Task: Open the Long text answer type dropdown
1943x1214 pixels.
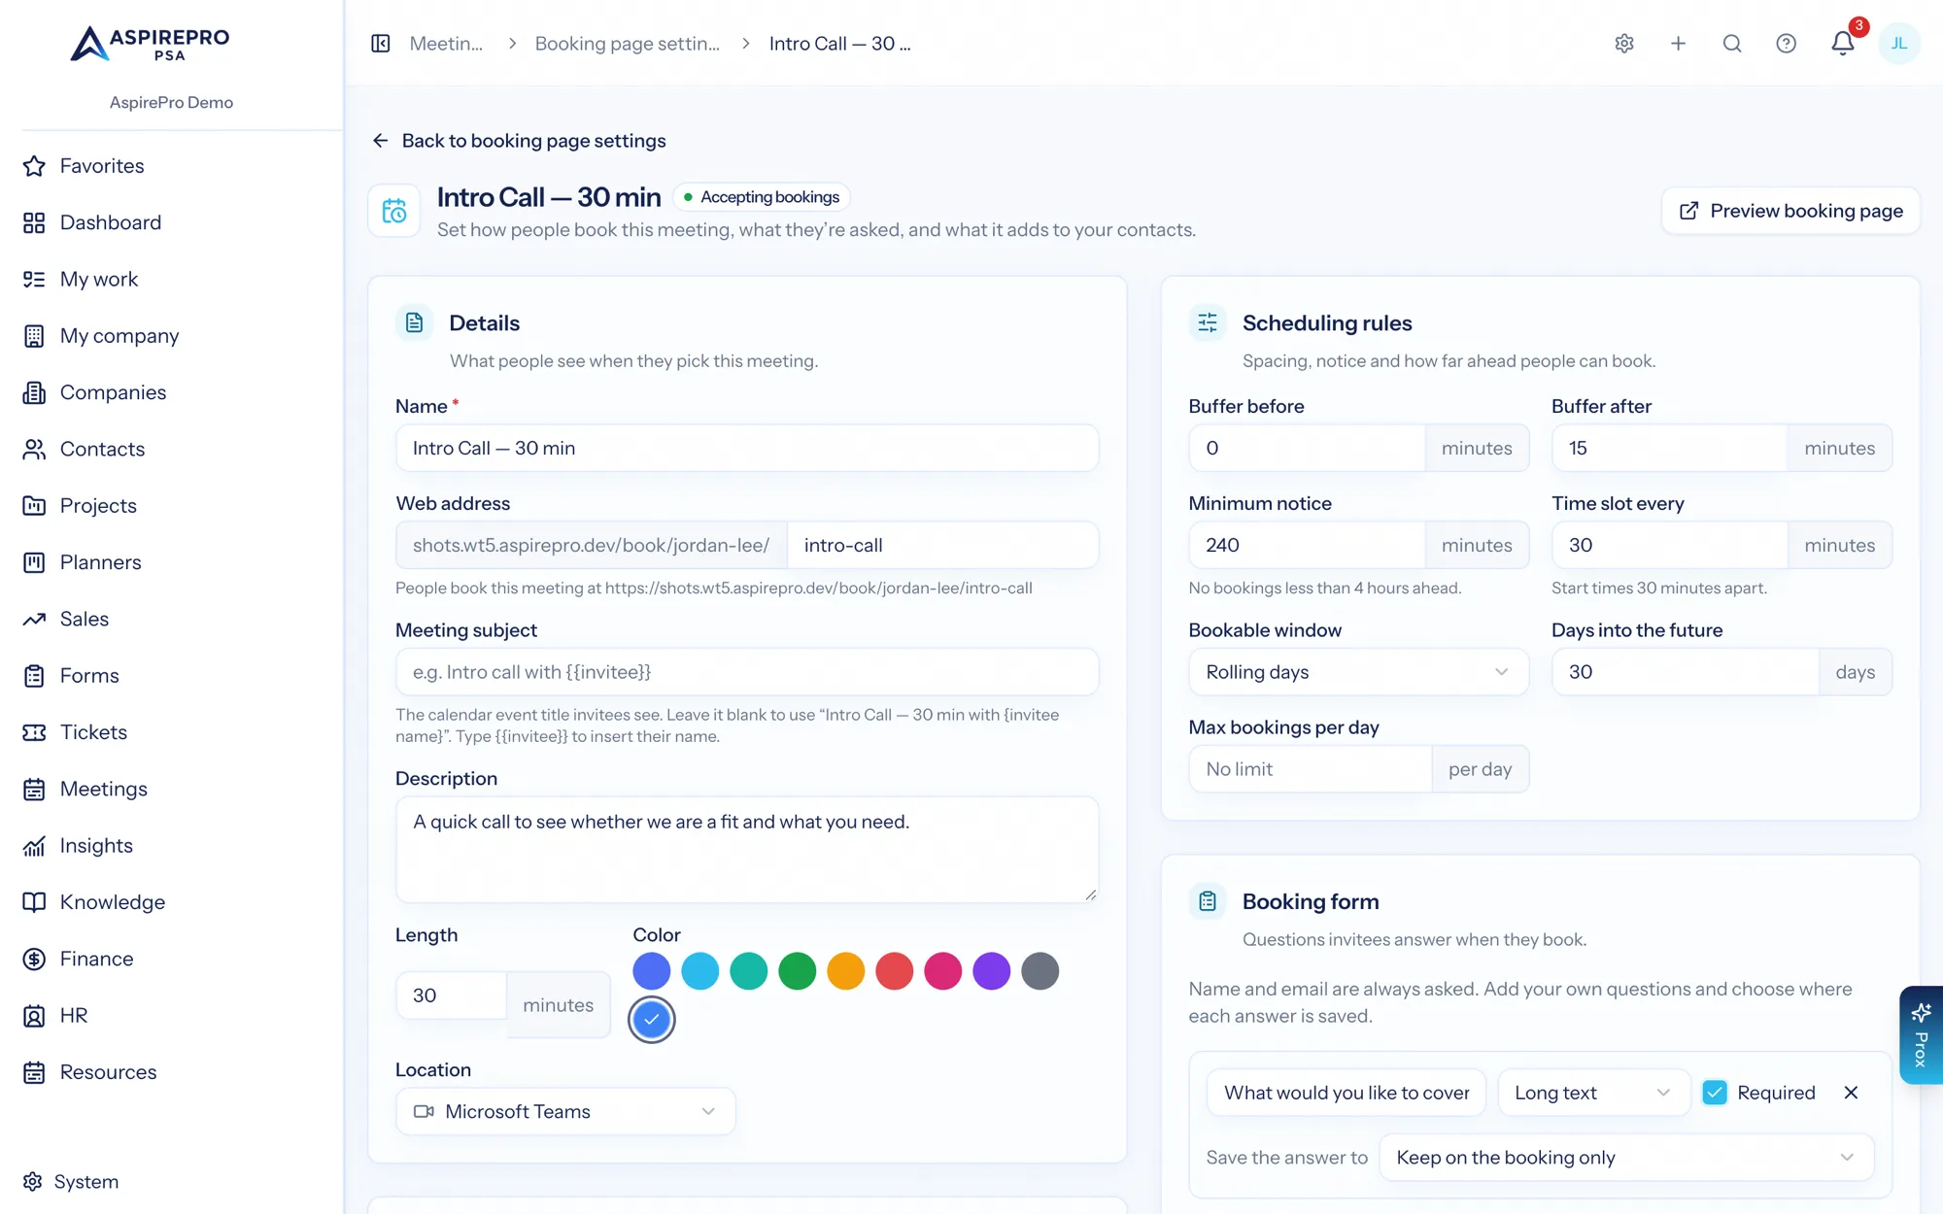Action: pos(1593,1093)
